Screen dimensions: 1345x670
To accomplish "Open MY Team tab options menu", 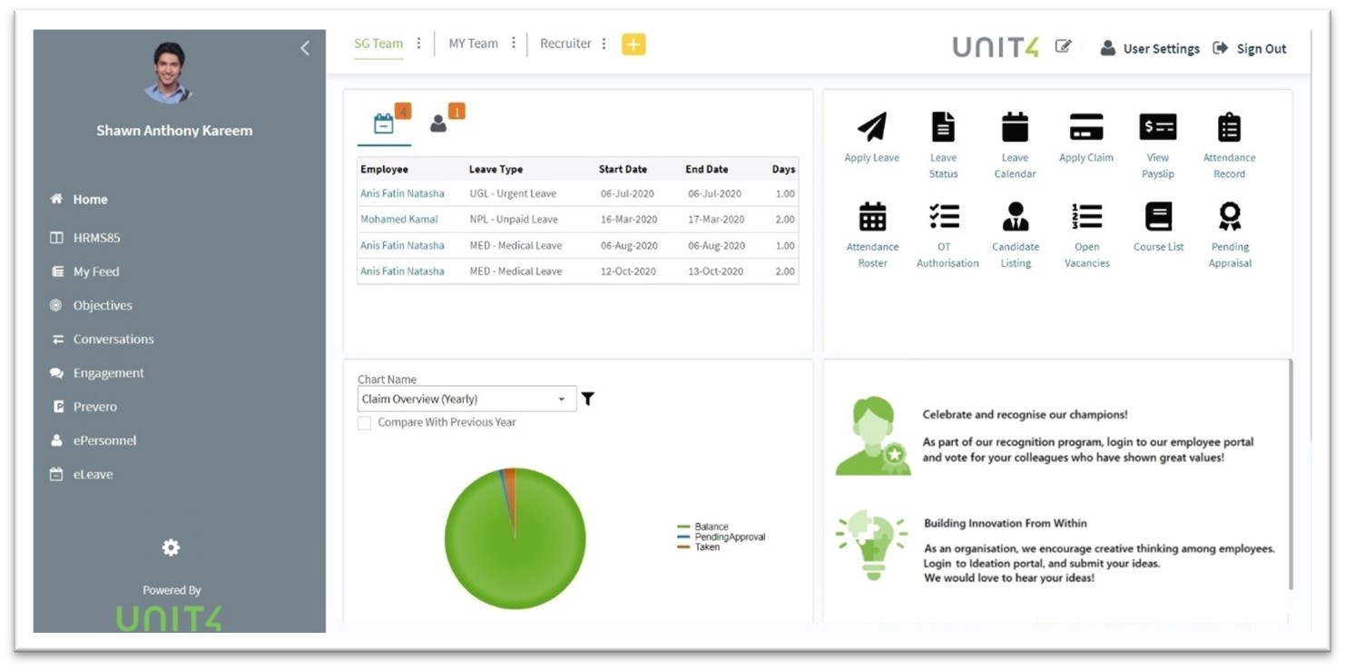I will click(x=514, y=44).
